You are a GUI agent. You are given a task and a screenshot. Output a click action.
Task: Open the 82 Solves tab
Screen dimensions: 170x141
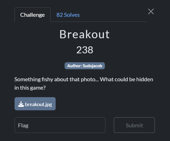(68, 15)
